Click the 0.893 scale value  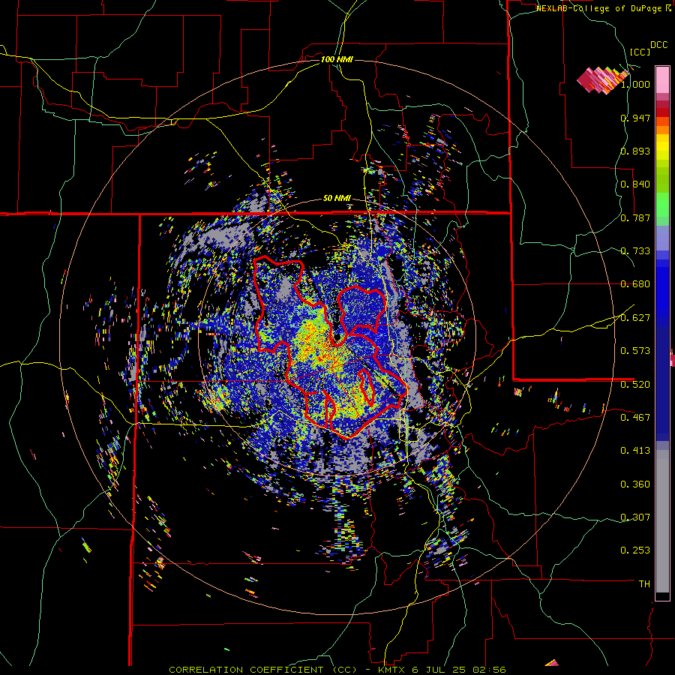coord(635,151)
